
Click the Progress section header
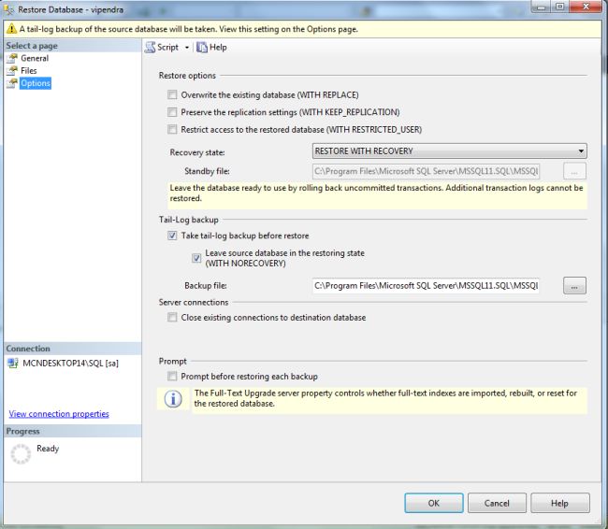73,431
